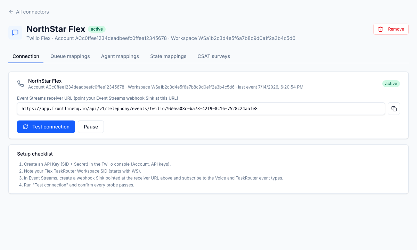This screenshot has width=417, height=250.
Task: Go to the CSAT surveys tab
Action: click(x=214, y=56)
